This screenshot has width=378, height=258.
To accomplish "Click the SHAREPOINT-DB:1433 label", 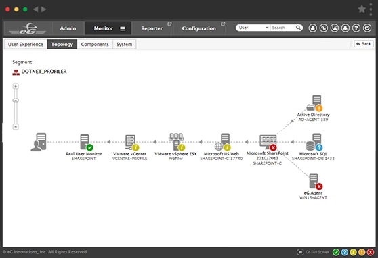I will (x=313, y=159).
